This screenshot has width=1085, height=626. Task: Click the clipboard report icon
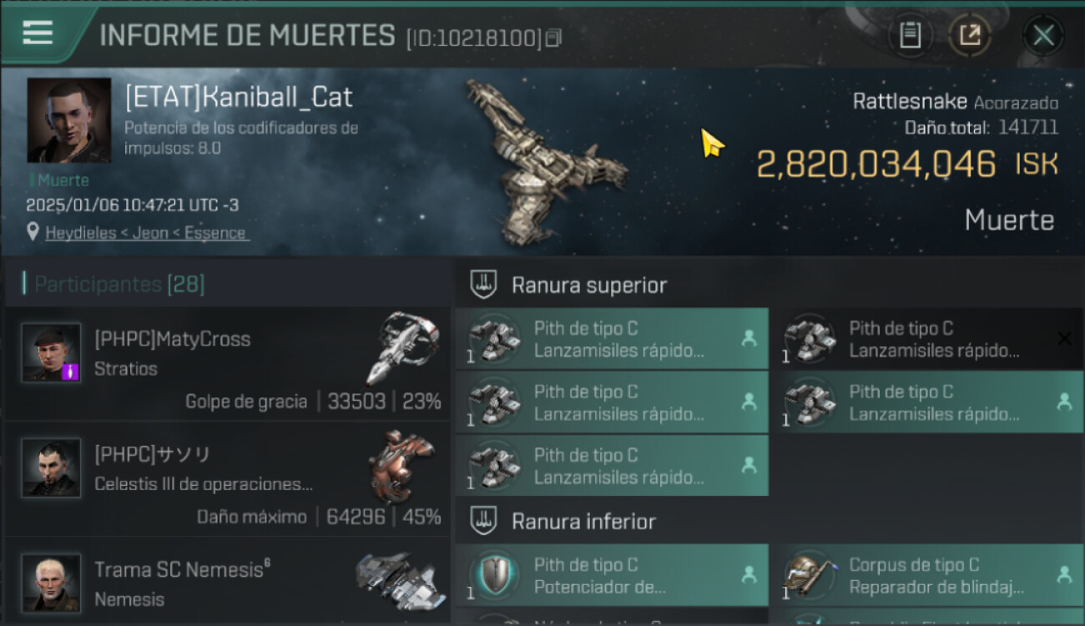point(910,36)
